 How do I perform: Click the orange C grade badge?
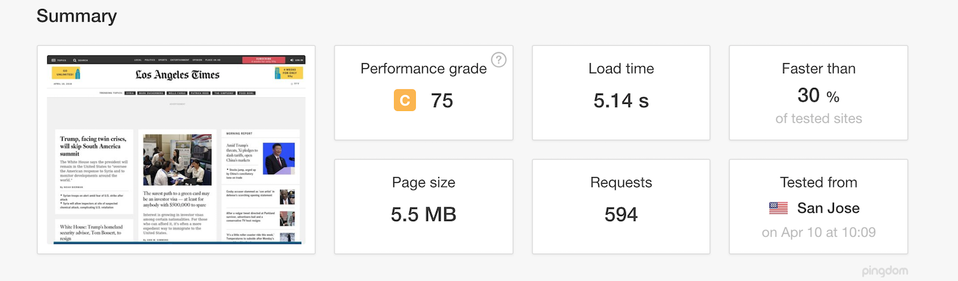pos(405,100)
